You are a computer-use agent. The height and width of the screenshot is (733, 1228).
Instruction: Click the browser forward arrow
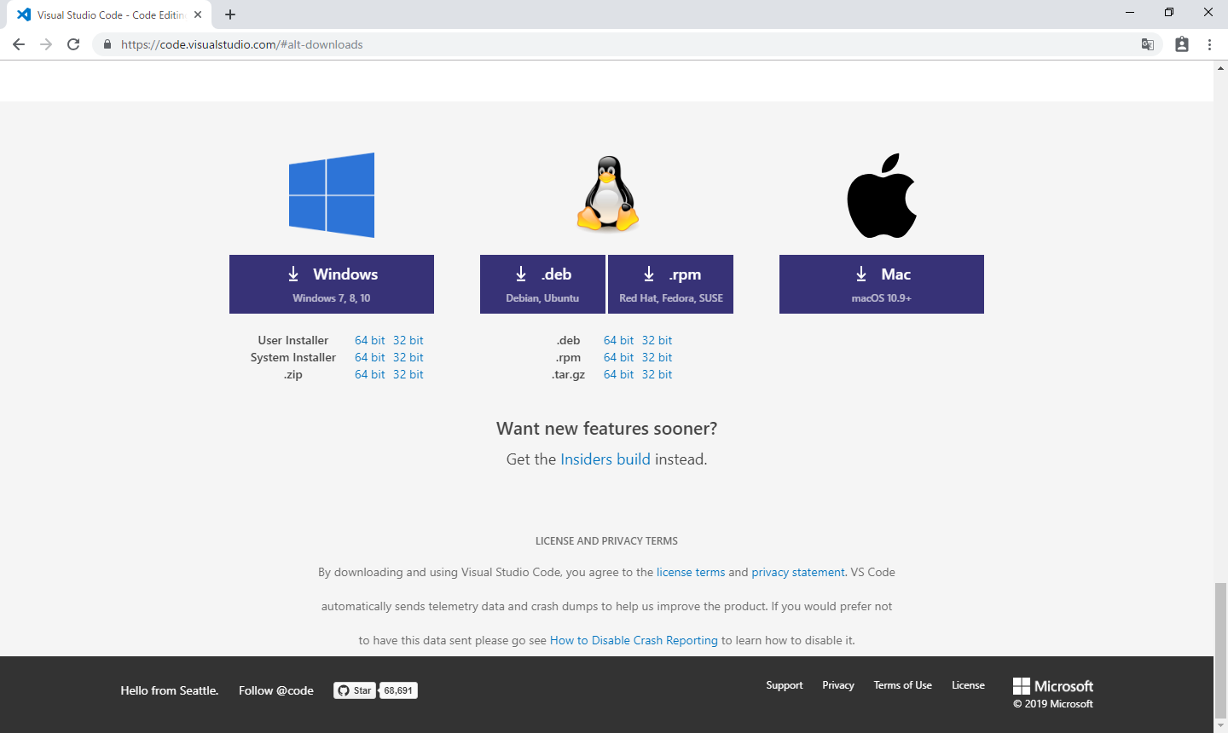coord(46,44)
